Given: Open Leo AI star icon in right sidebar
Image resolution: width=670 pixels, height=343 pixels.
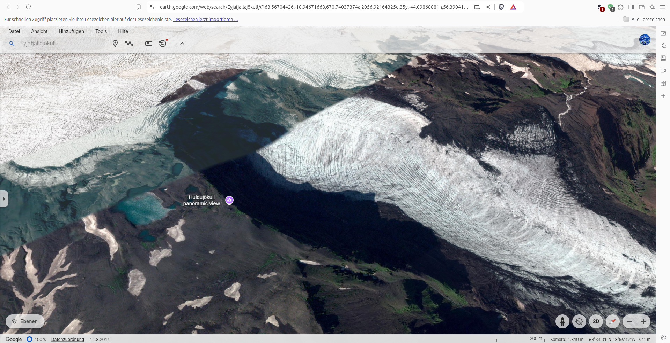Looking at the screenshot, I should click(x=663, y=46).
